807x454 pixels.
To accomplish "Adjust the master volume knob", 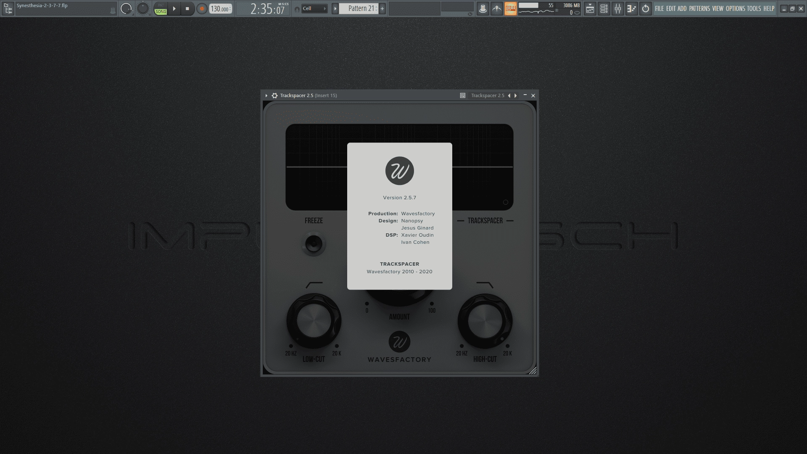I will pyautogui.click(x=126, y=8).
